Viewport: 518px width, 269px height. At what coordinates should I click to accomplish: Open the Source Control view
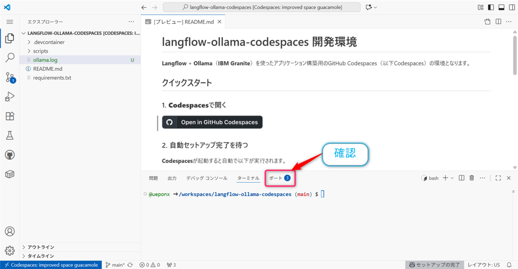(x=9, y=78)
